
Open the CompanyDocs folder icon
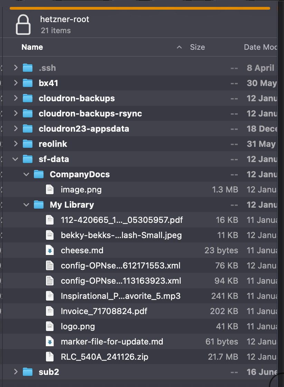click(39, 174)
